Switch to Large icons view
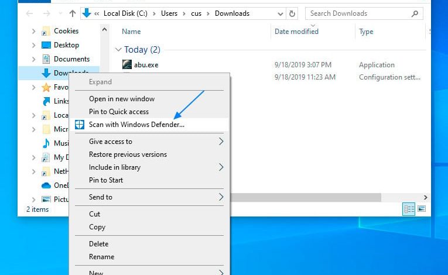The image size is (448, 275). 422,209
